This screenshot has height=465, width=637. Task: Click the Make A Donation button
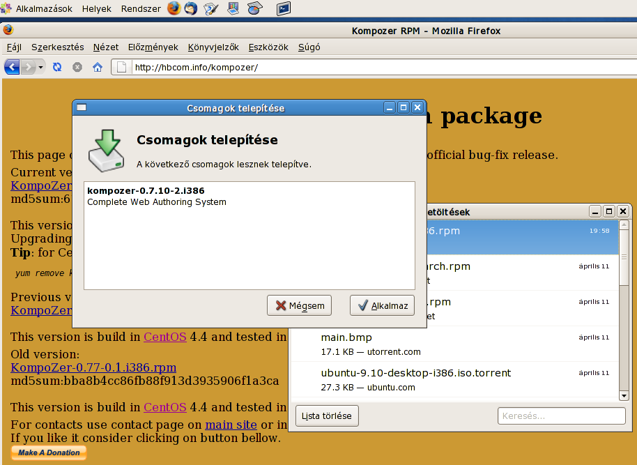point(49,453)
